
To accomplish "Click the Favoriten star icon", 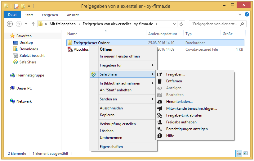I will 12,36.
